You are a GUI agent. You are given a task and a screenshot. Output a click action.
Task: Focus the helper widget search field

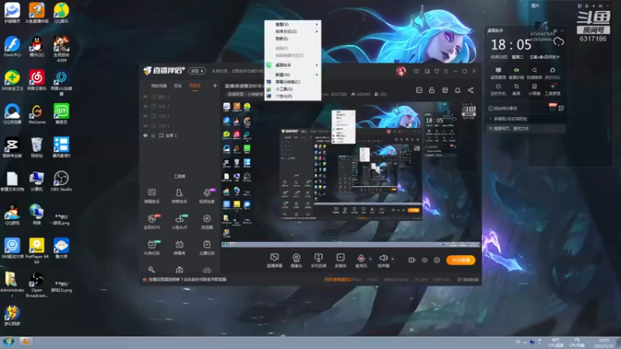pyautogui.click(x=526, y=128)
